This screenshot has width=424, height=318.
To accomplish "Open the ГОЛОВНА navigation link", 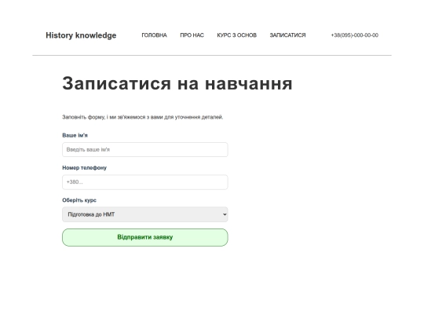I will [154, 35].
